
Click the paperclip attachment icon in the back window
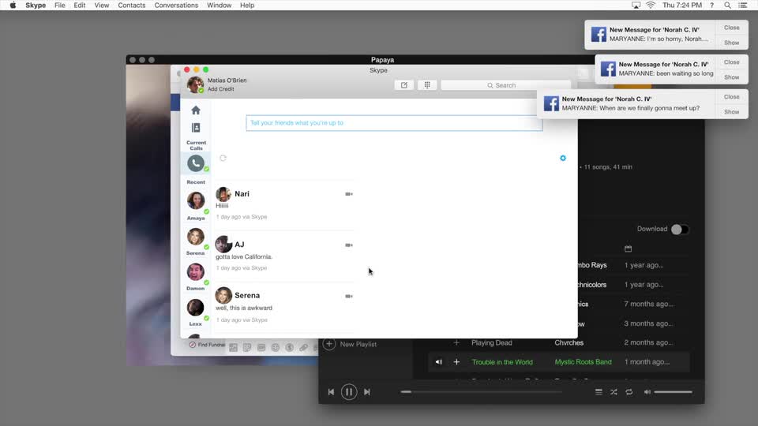(x=303, y=347)
